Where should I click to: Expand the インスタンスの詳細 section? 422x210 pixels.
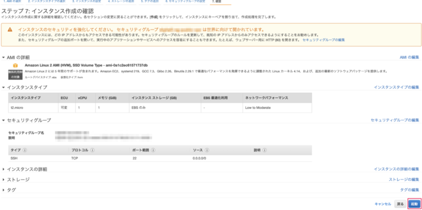click(x=4, y=169)
